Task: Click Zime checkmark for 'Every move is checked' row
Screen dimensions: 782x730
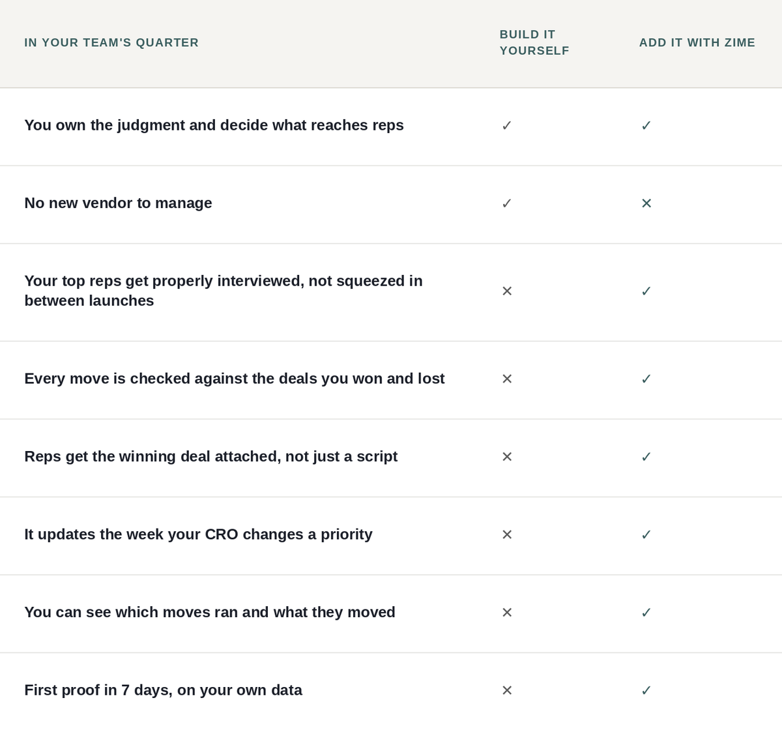Action: coord(646,379)
